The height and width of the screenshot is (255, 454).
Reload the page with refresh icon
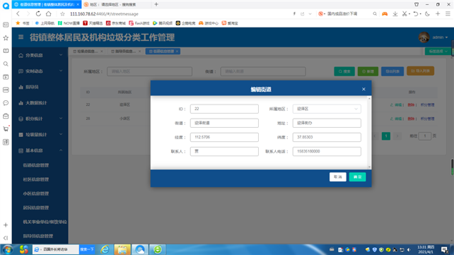coord(38,13)
